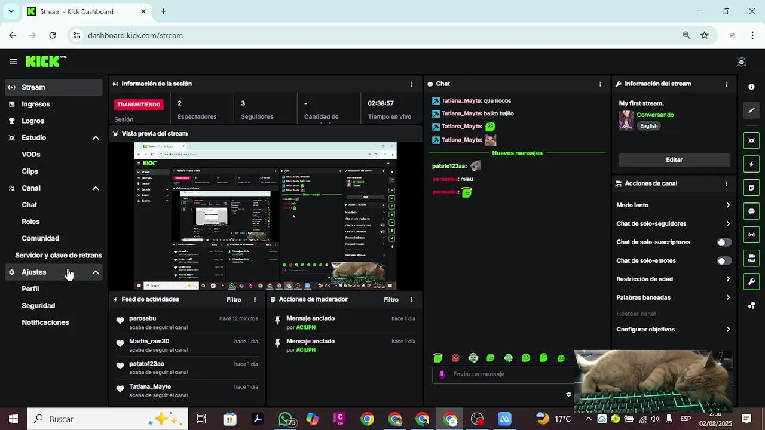
Task: Collapse the Ajustes section chevron
Action: [x=96, y=272]
